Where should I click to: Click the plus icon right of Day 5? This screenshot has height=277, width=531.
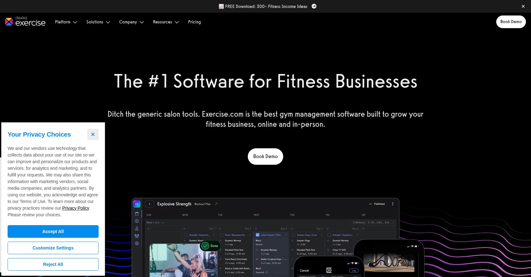tap(363, 229)
